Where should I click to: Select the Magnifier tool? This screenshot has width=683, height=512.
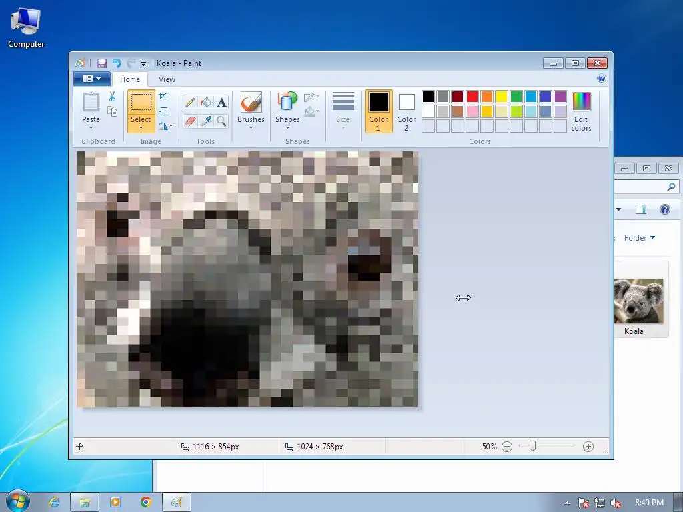coord(221,121)
